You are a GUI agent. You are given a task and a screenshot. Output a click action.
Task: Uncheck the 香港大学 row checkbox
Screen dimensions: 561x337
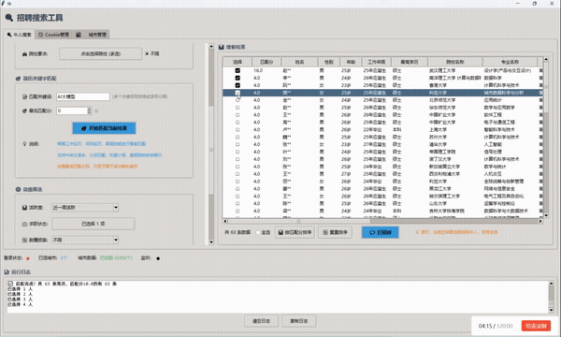(237, 85)
